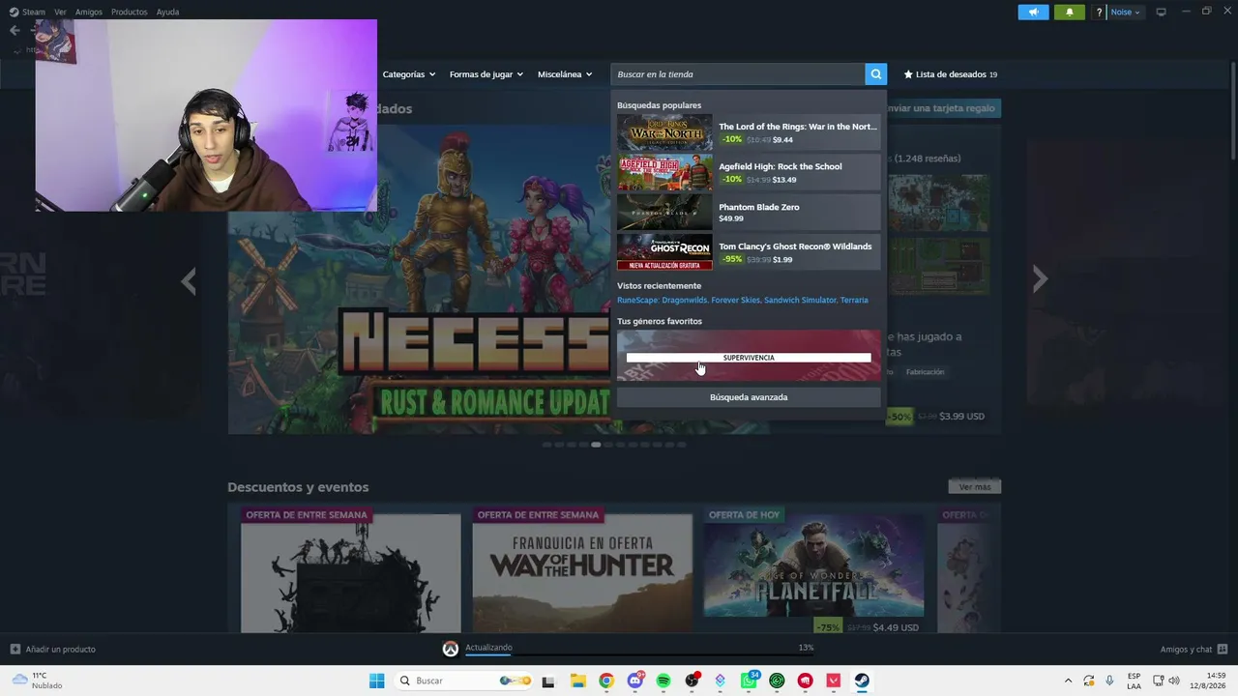Viewport: 1238px width, 696px height.
Task: Open the weather widget showing 11°C Nublado
Action: pos(37,681)
